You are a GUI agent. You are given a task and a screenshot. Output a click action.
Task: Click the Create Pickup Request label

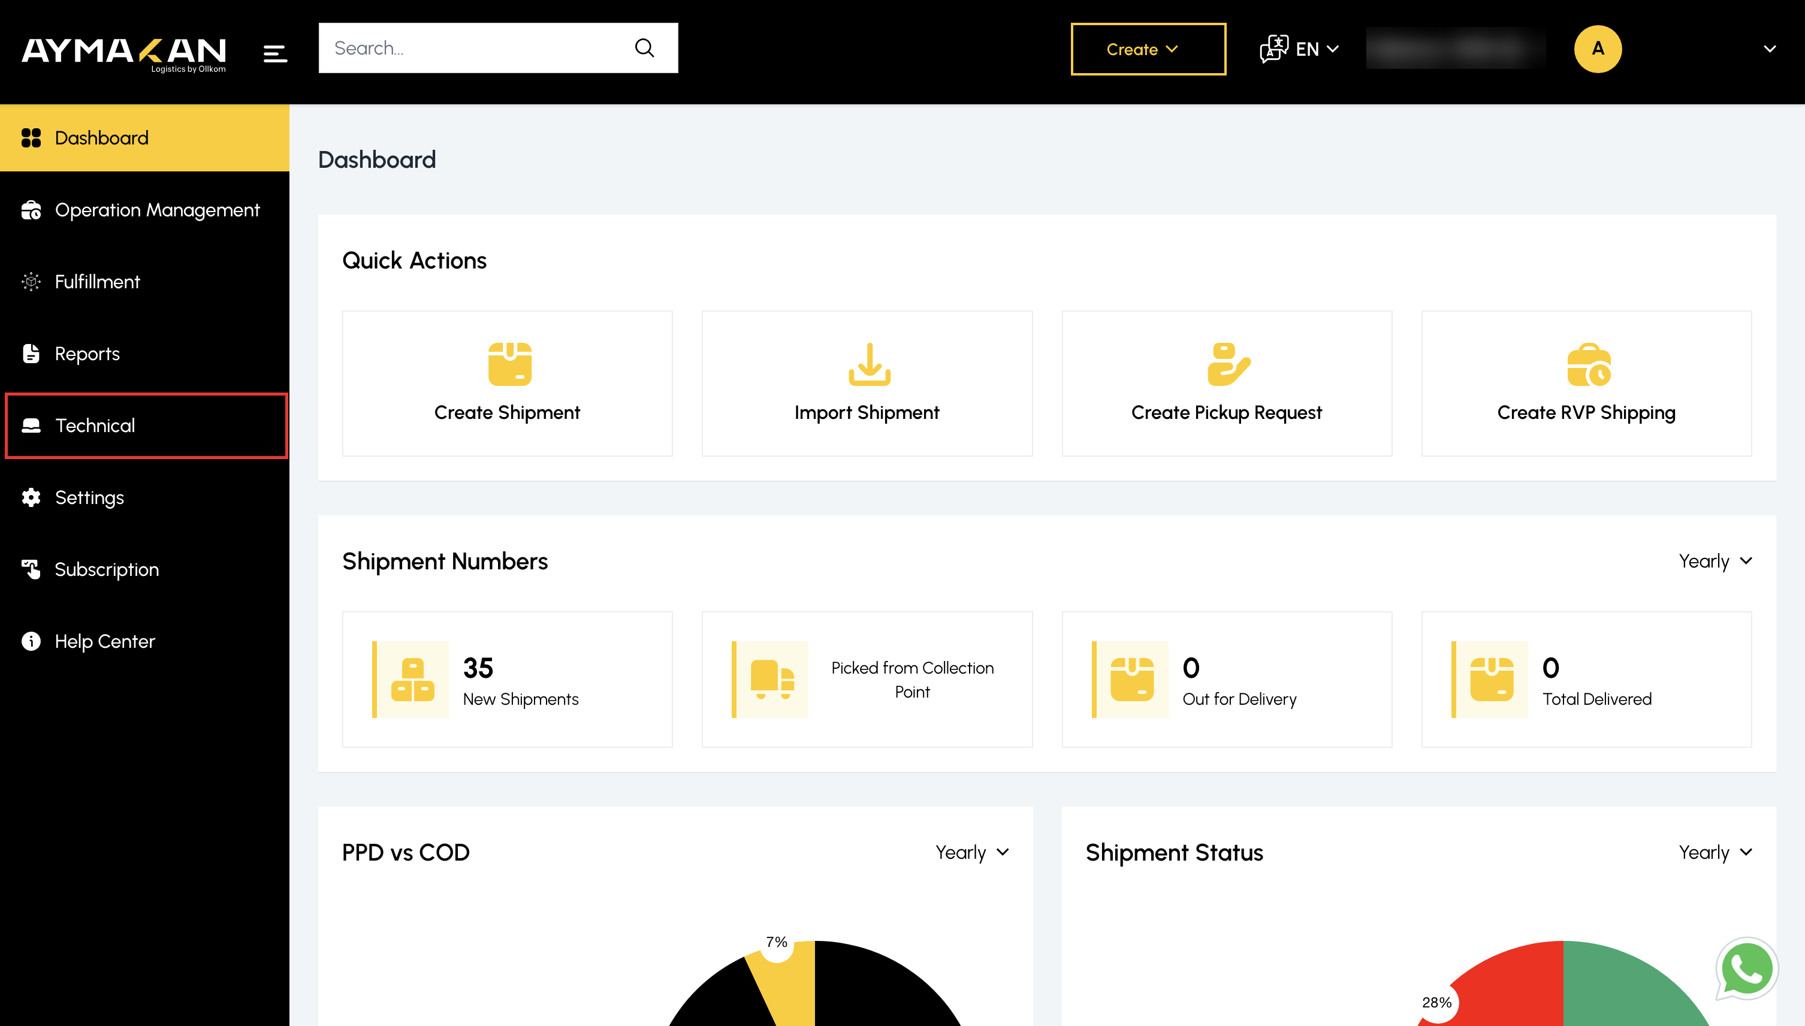click(x=1227, y=412)
